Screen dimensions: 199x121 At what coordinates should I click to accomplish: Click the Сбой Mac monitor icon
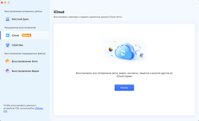8,45
